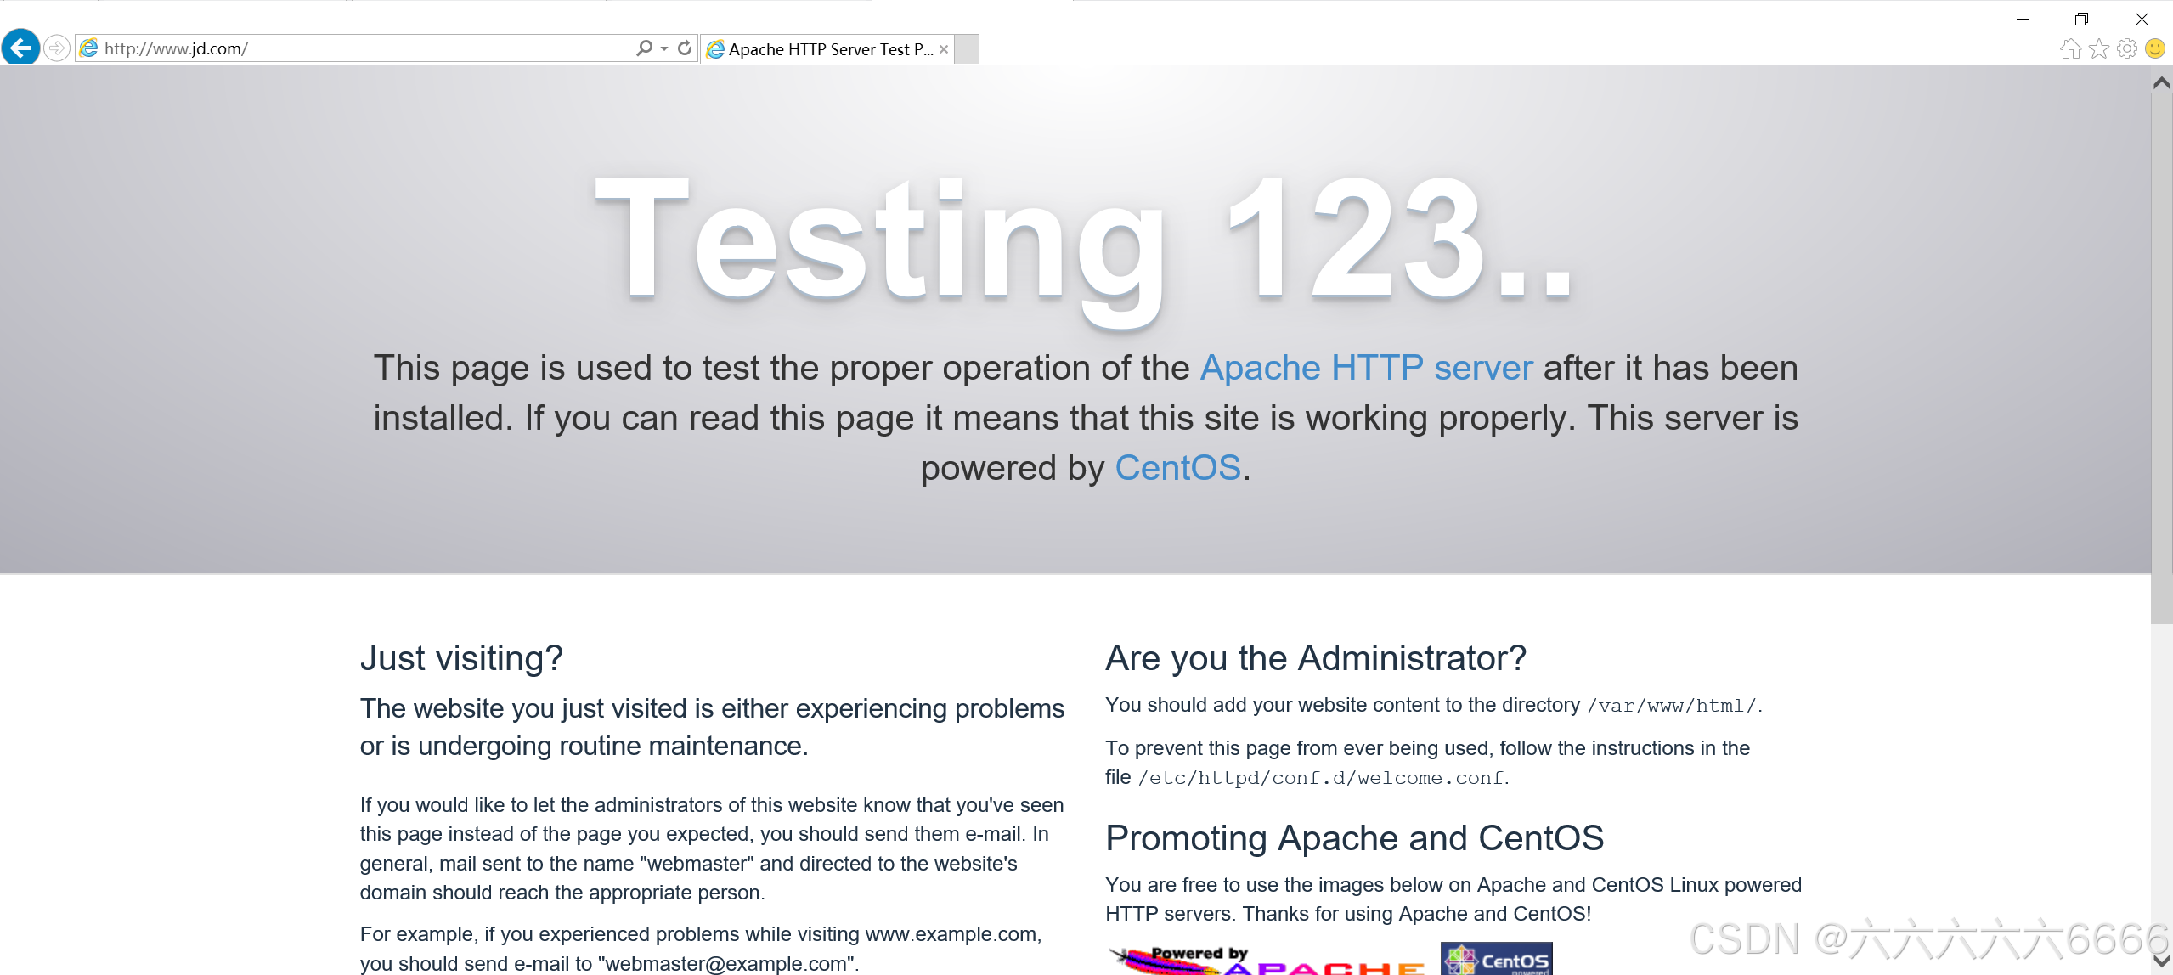Click the vertical scrollbar thumb

tap(2162, 357)
